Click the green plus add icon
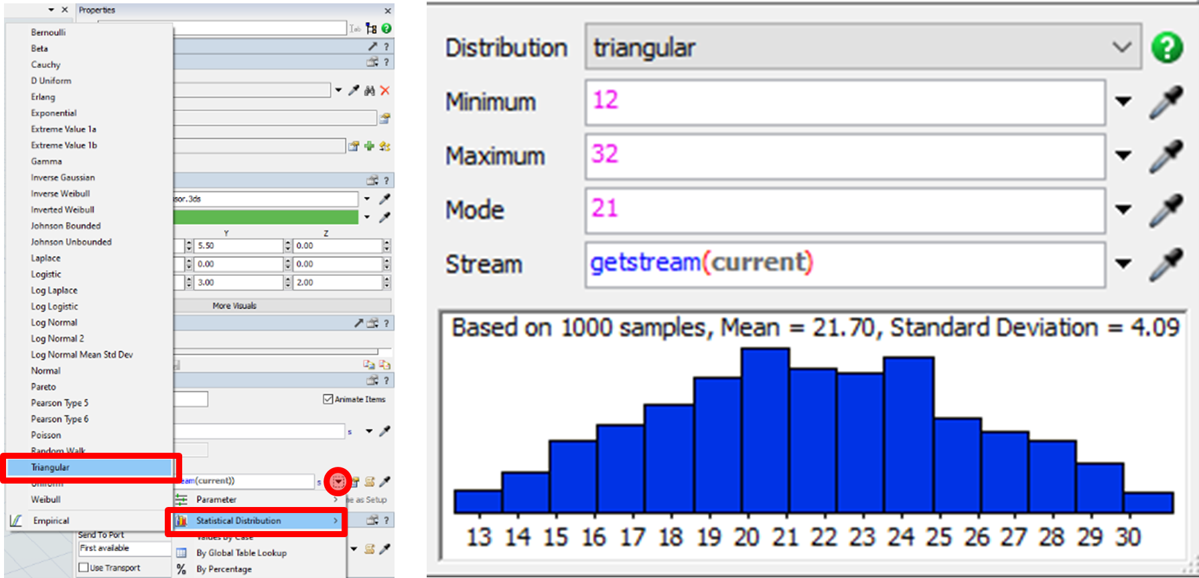Viewport: 1199px width, 578px height. (369, 146)
